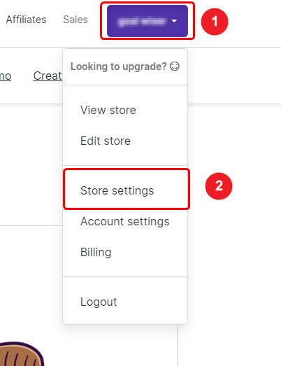Select the 'Looking to upgrade?' text
281x366 pixels.
coord(119,66)
